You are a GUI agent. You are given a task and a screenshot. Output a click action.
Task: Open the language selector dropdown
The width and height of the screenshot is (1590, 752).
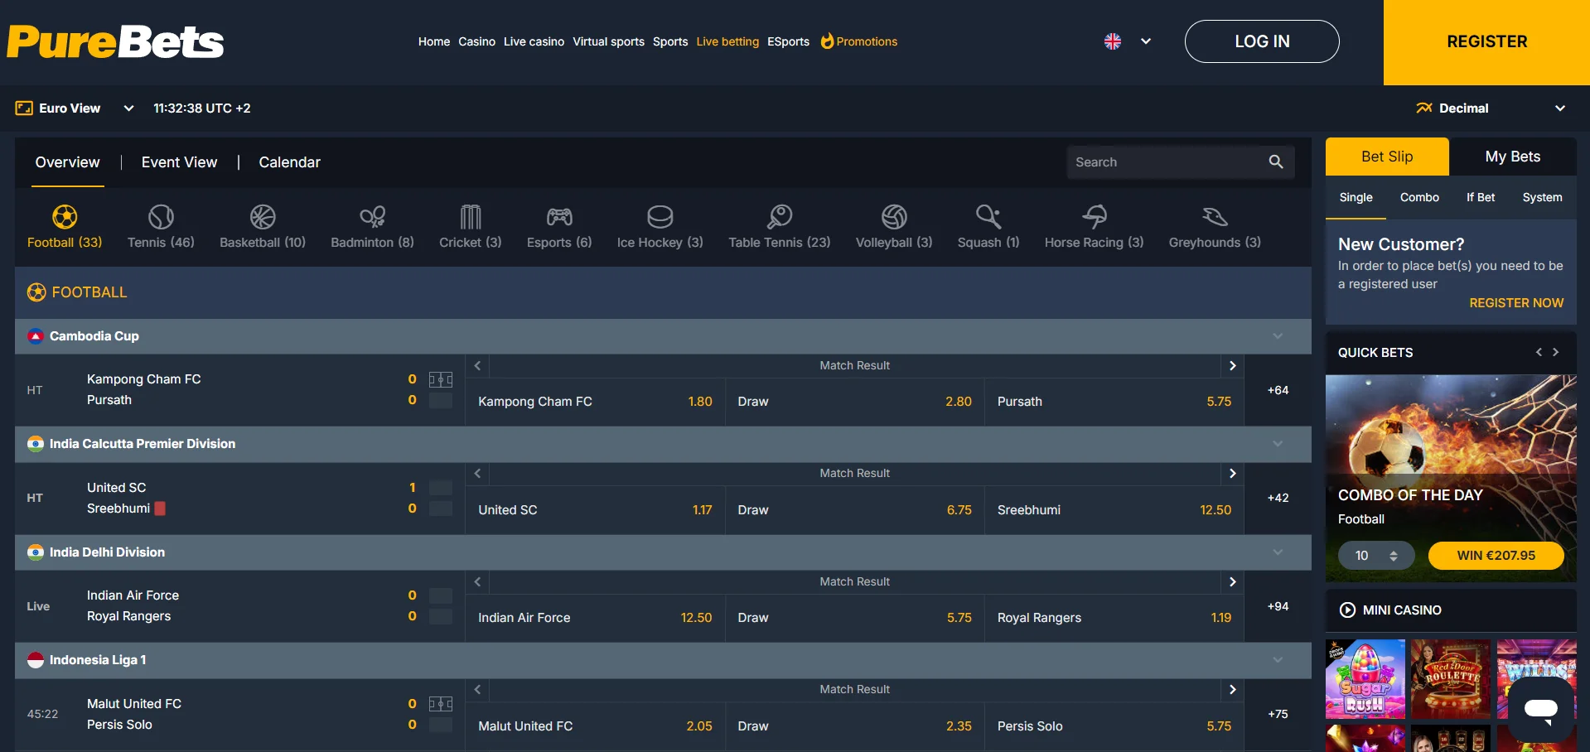coord(1146,41)
